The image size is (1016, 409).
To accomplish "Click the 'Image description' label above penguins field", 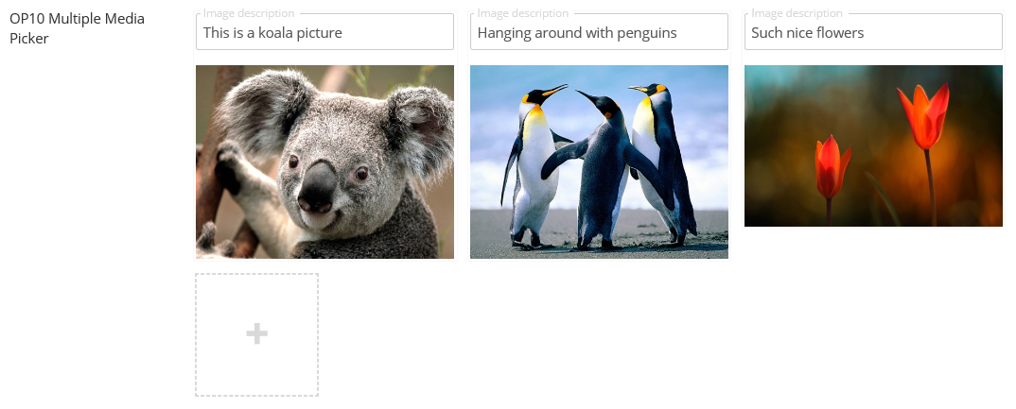I will (523, 13).
